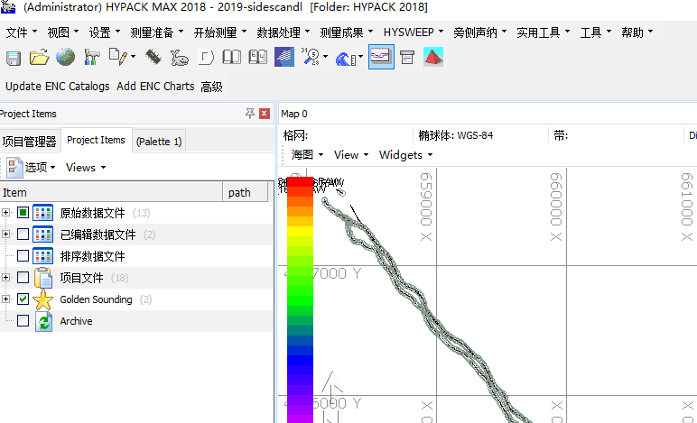Open the Widgets dropdown
Screen dimensions: 697x423
tap(406, 155)
